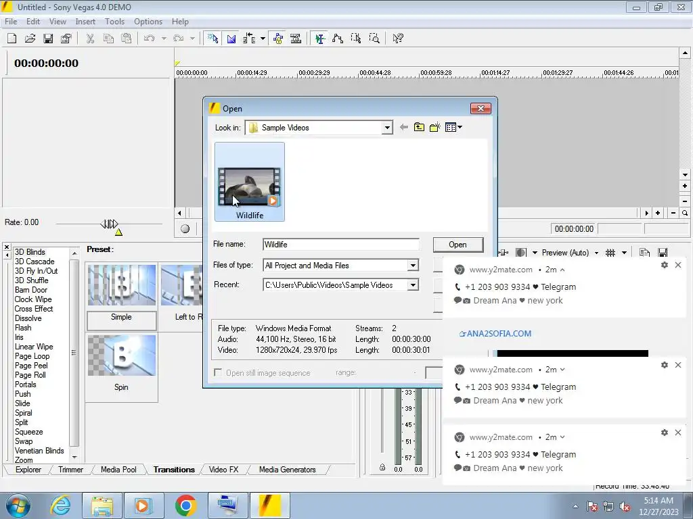Adjust the playback Rate slider handle
The width and height of the screenshot is (693, 519).
109,224
